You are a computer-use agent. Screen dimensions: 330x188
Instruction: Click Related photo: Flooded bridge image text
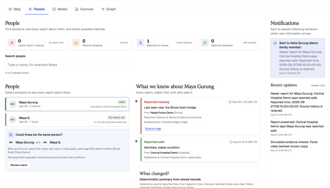166,122
